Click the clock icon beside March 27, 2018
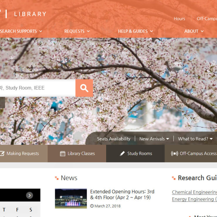217x217 pixels. coord(92,206)
